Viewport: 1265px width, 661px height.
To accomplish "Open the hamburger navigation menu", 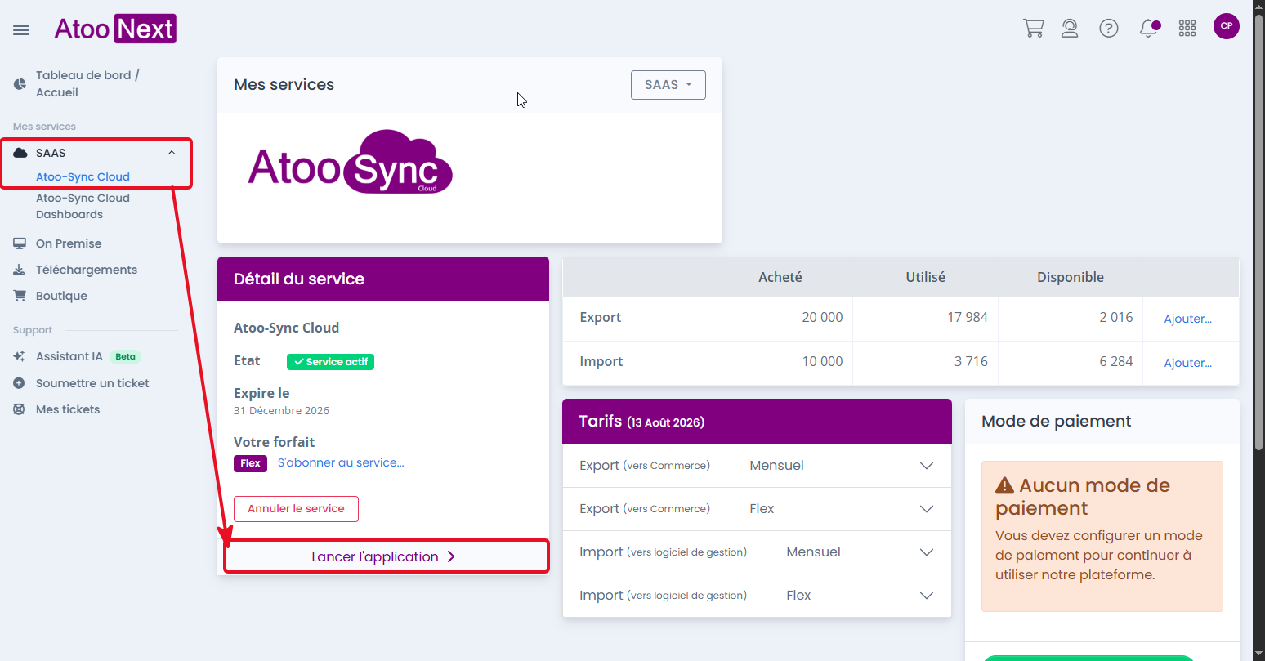I will (21, 30).
